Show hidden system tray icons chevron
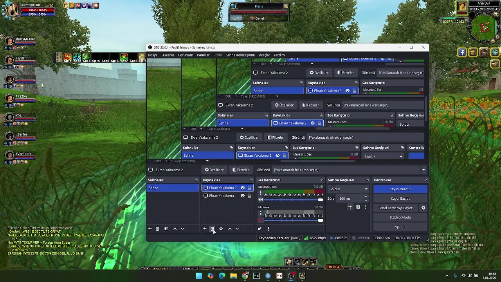 click(x=447, y=276)
